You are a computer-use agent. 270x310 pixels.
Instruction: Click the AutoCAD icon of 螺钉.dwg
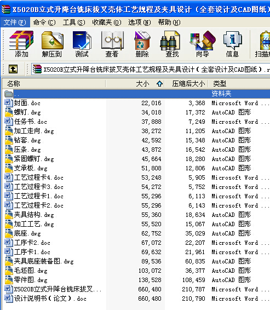(9, 112)
